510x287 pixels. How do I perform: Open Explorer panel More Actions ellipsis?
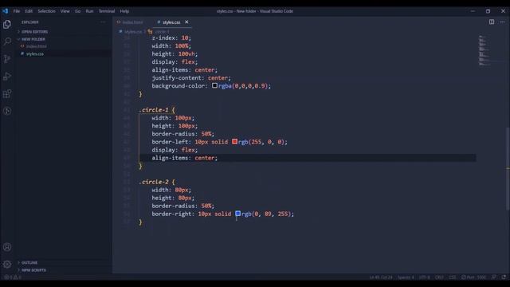[x=103, y=22]
